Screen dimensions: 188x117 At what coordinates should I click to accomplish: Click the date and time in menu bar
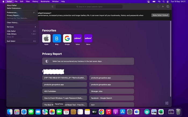coord(178,2)
